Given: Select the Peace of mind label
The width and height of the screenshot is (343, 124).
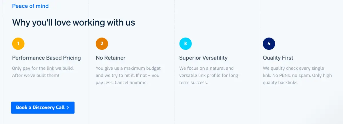Looking at the screenshot, I should click(x=30, y=6).
